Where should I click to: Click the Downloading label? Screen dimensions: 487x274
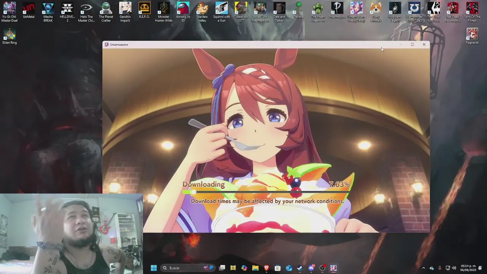(x=204, y=185)
